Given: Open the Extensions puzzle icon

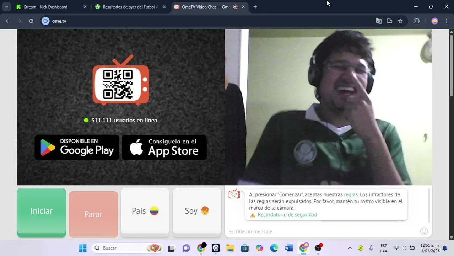Looking at the screenshot, I should [417, 21].
